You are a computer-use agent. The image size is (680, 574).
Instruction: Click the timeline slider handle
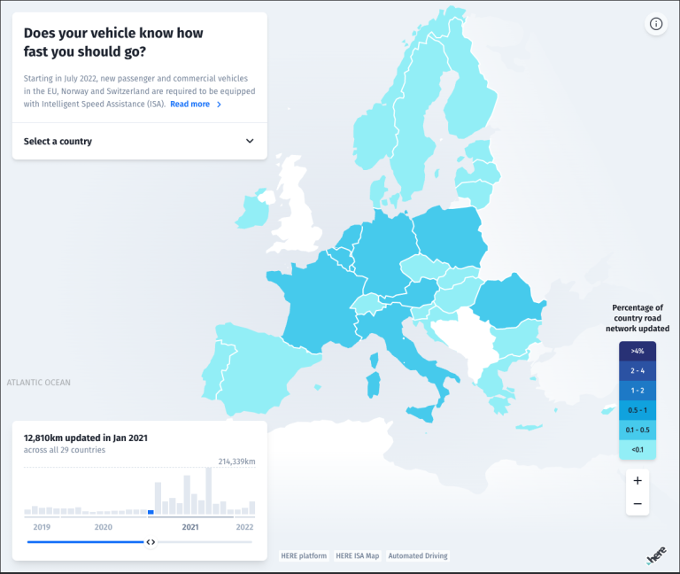[x=151, y=542]
